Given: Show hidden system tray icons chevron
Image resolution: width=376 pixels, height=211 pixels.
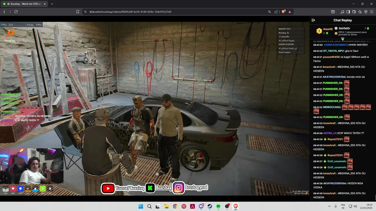Looking at the screenshot, I should pyautogui.click(x=329, y=206).
